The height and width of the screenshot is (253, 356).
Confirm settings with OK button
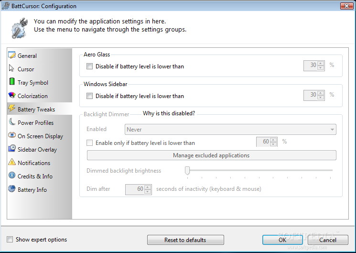(x=282, y=240)
